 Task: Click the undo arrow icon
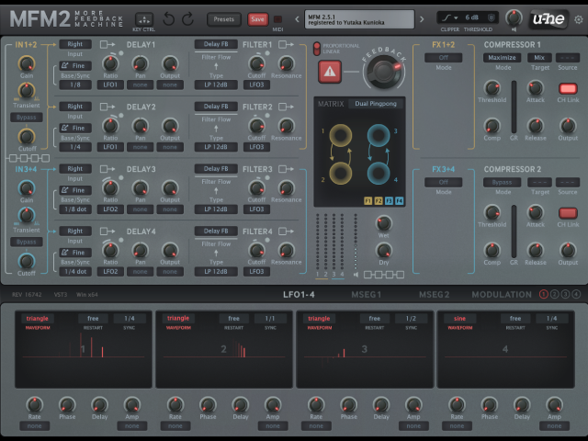coord(169,18)
